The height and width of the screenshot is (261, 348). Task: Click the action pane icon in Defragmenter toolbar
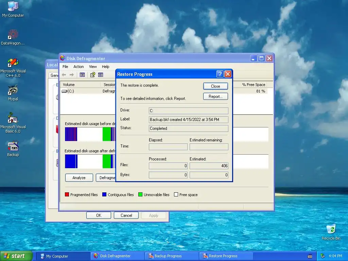[x=101, y=75]
